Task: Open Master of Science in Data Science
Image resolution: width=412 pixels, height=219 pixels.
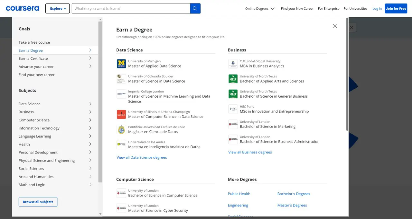Action: point(157,81)
